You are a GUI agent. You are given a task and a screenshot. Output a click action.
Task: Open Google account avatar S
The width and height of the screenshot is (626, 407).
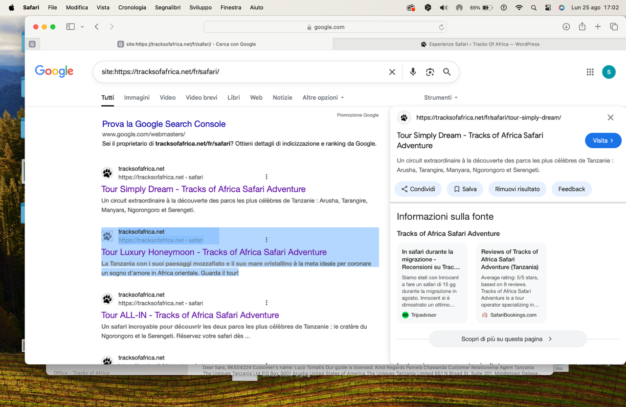609,72
